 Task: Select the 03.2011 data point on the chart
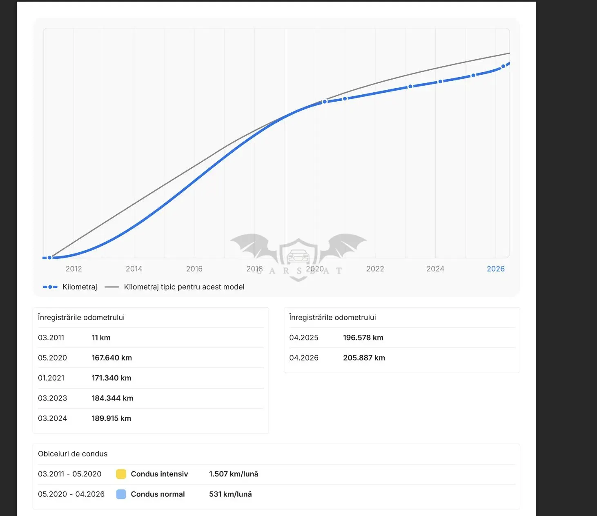[50, 258]
